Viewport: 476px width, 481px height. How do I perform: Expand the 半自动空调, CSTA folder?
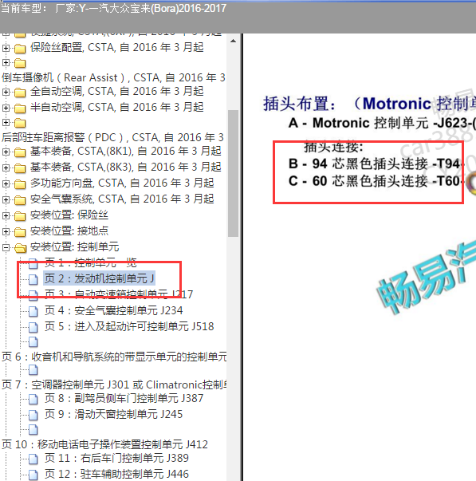(x=6, y=108)
